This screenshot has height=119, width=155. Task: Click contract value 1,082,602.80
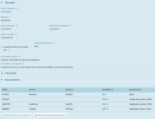point(7,38)
